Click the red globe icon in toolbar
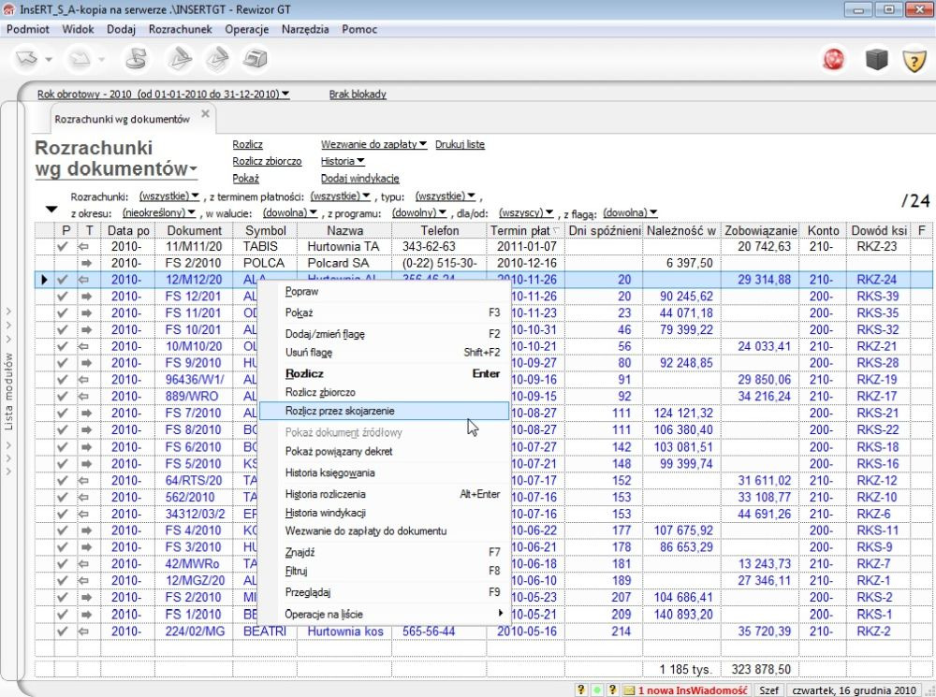The image size is (936, 697). (833, 60)
